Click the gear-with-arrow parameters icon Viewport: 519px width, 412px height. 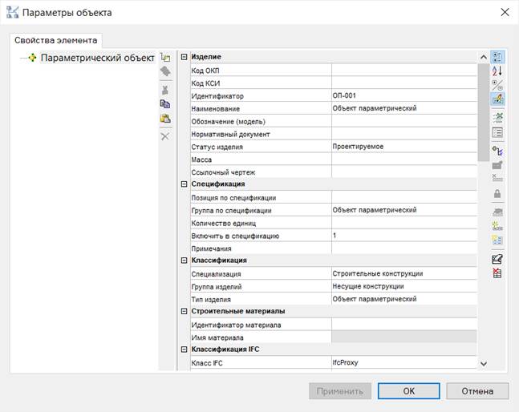tap(497, 151)
